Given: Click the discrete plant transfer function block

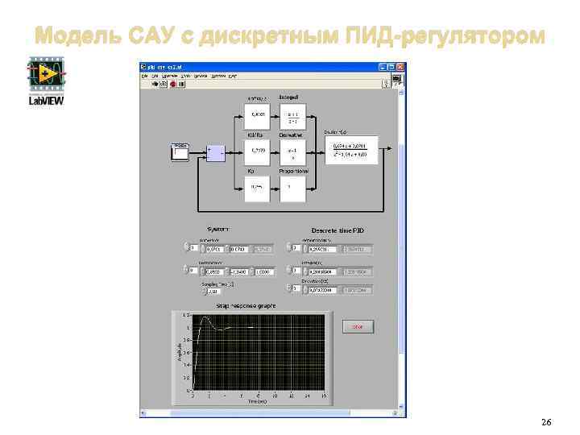Looking at the screenshot, I should (x=351, y=150).
